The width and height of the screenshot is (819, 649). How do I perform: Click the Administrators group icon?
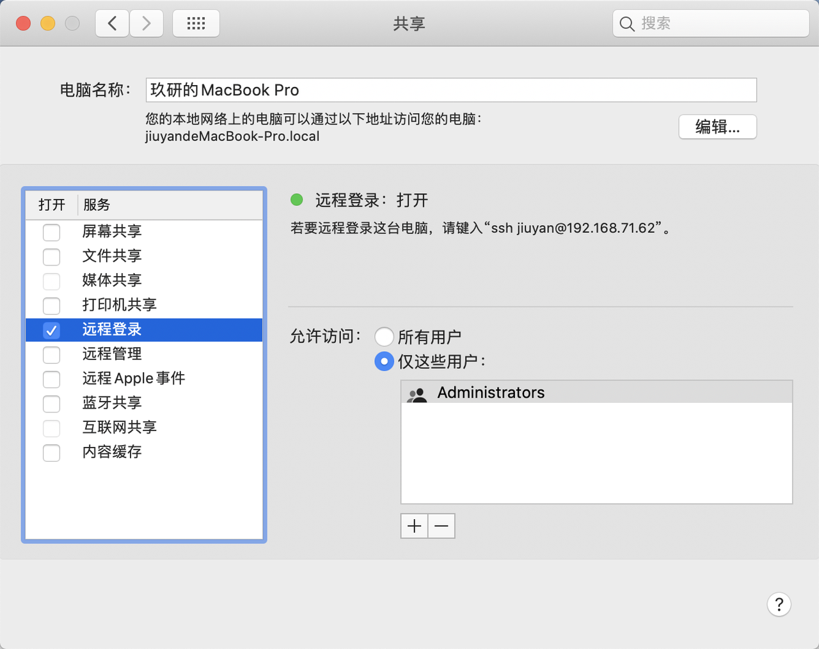pos(417,394)
